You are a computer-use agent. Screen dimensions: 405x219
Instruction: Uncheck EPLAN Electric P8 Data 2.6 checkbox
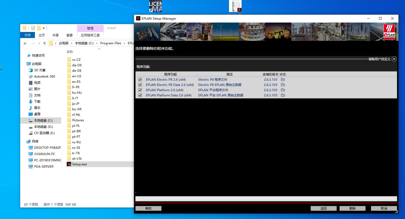pos(140,85)
